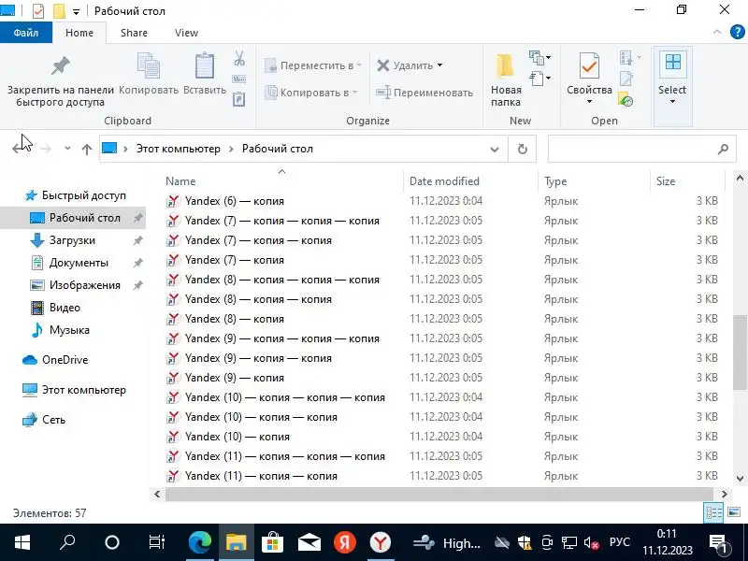The width and height of the screenshot is (748, 561).
Task: Click the search magnifier icon in search box
Action: (723, 150)
